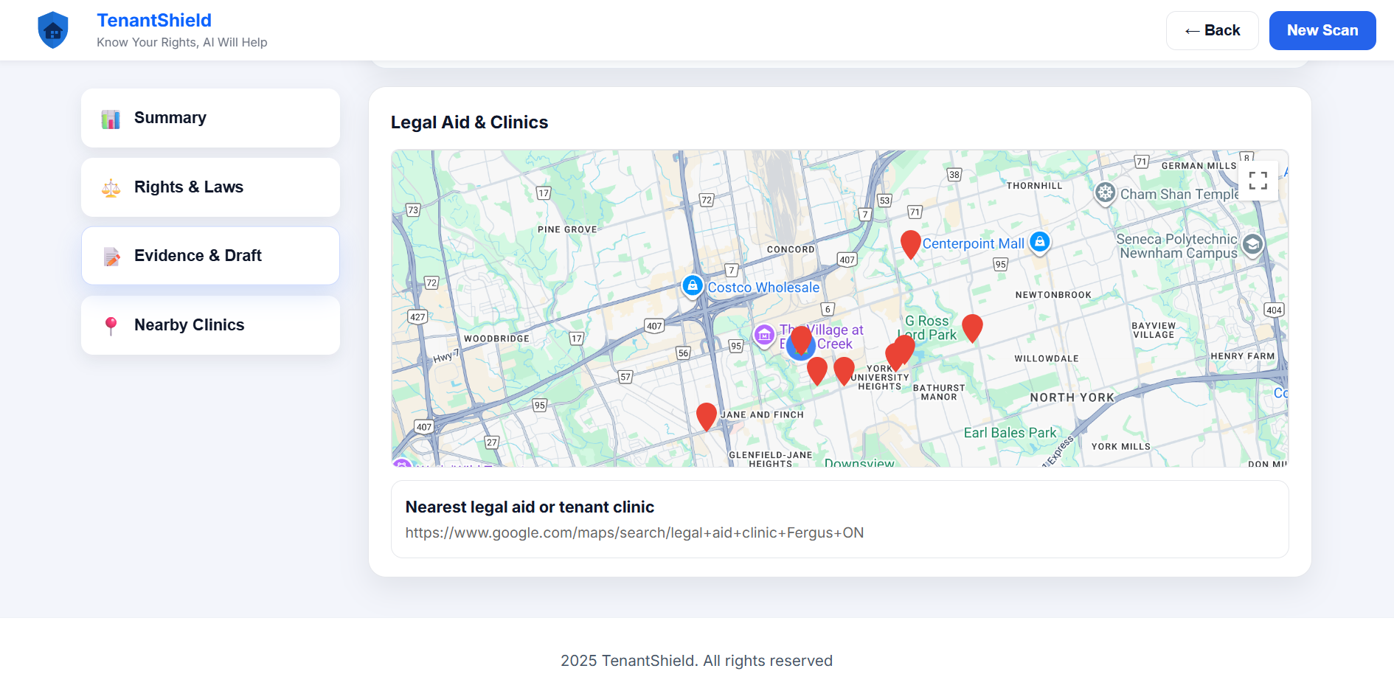
Task: Click the Seneca Polytechnic Newnham Campus label
Action: point(1177,246)
